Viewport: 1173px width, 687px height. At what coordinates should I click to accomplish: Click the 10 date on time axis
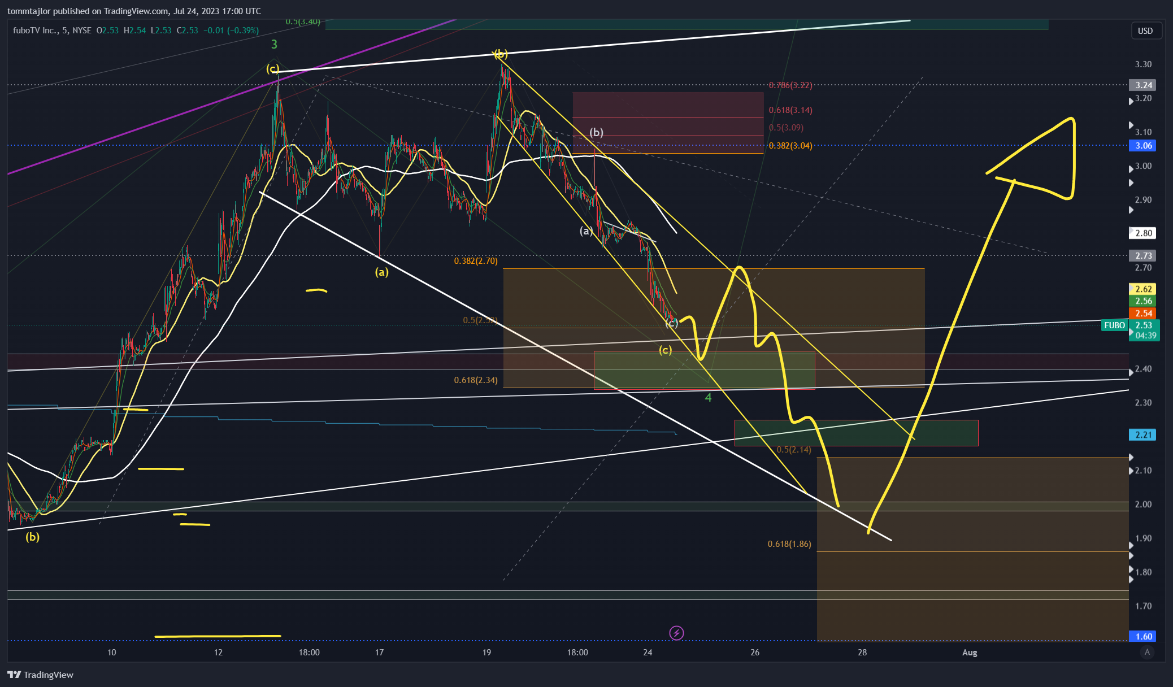(112, 653)
